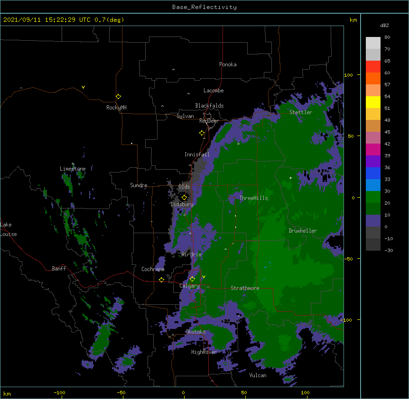Click the Vulcan town label
409x399 pixels.
pyautogui.click(x=258, y=375)
